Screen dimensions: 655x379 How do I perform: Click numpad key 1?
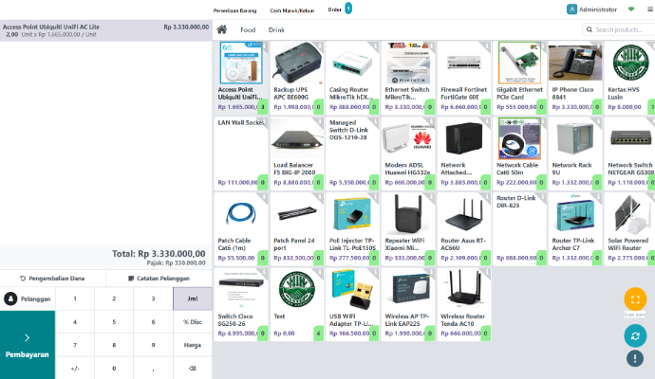tap(75, 298)
